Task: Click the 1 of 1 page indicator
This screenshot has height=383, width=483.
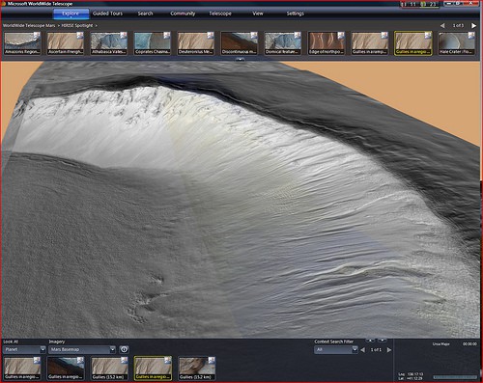Action: (x=376, y=349)
